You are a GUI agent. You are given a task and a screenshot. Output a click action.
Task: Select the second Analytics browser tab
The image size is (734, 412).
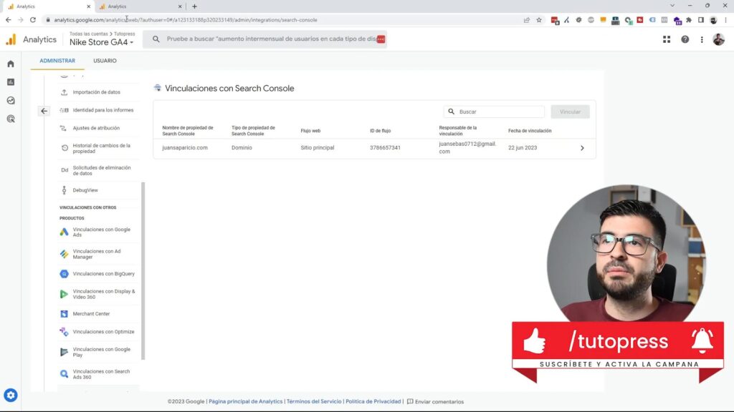[140, 6]
